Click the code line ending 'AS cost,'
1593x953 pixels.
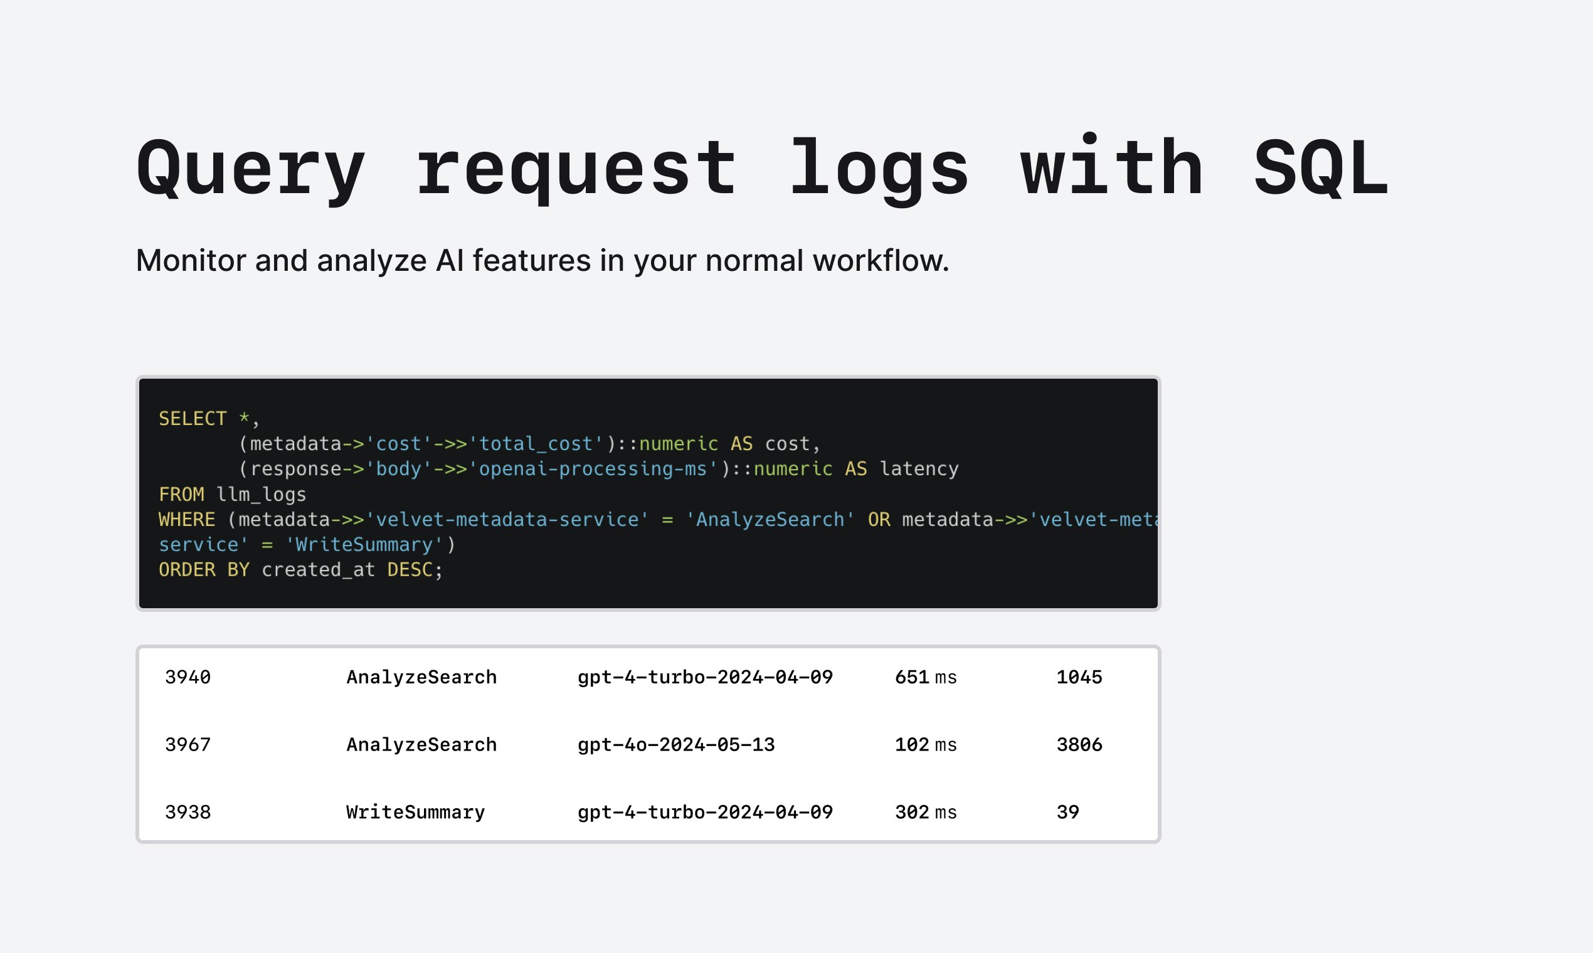(529, 444)
